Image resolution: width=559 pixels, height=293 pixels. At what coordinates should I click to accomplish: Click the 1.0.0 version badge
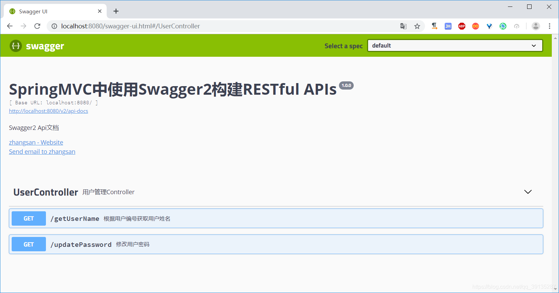[346, 85]
